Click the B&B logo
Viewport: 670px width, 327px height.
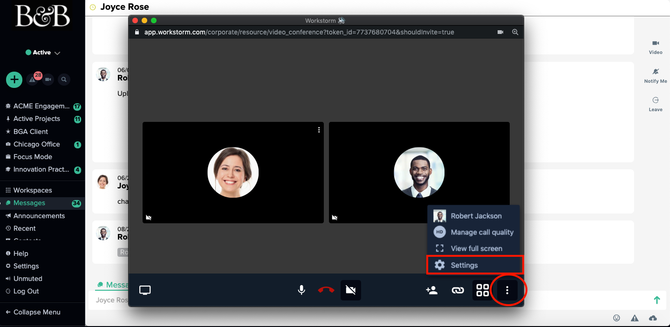[x=43, y=16]
